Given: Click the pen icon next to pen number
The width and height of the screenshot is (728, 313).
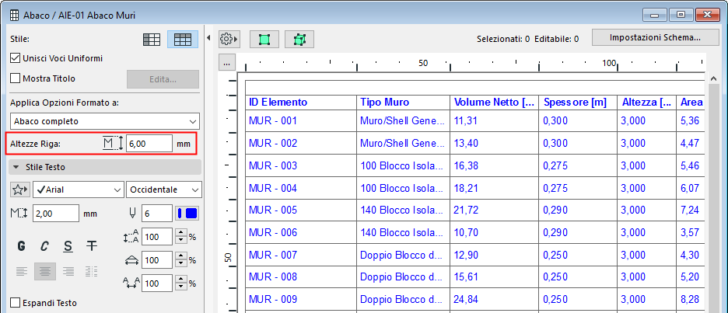Looking at the screenshot, I should (132, 214).
